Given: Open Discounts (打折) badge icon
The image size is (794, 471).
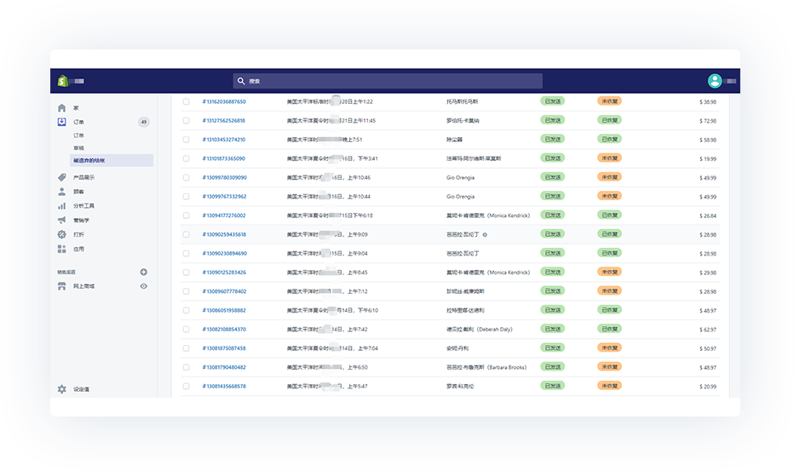Looking at the screenshot, I should point(61,234).
